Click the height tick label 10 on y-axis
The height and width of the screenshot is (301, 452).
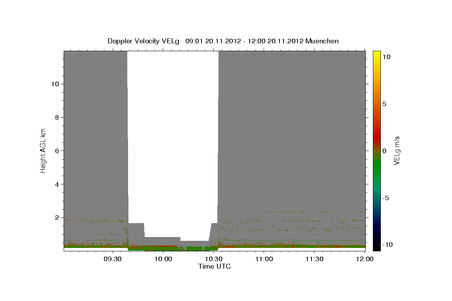55,84
